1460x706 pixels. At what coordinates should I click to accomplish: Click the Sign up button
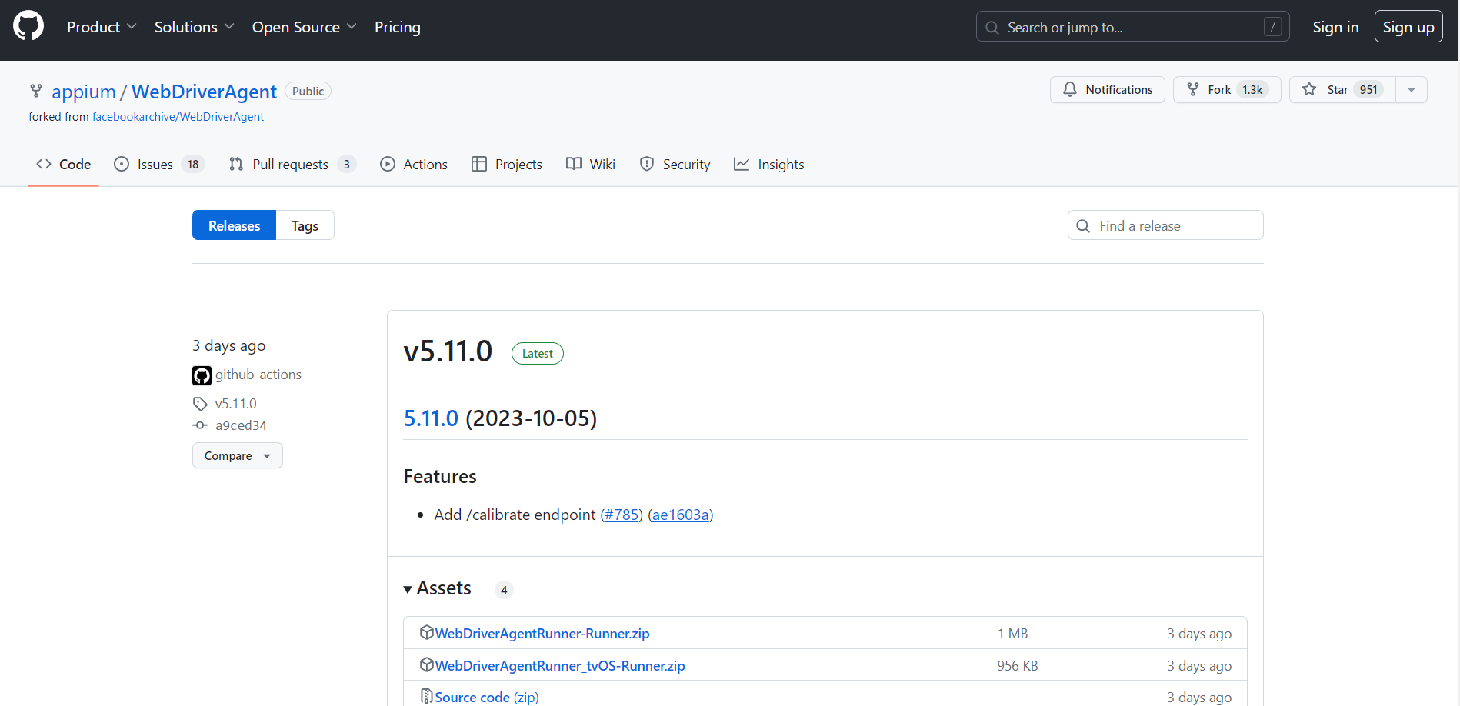click(1408, 27)
